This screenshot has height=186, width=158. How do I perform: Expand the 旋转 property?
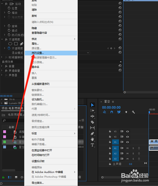click(5, 26)
